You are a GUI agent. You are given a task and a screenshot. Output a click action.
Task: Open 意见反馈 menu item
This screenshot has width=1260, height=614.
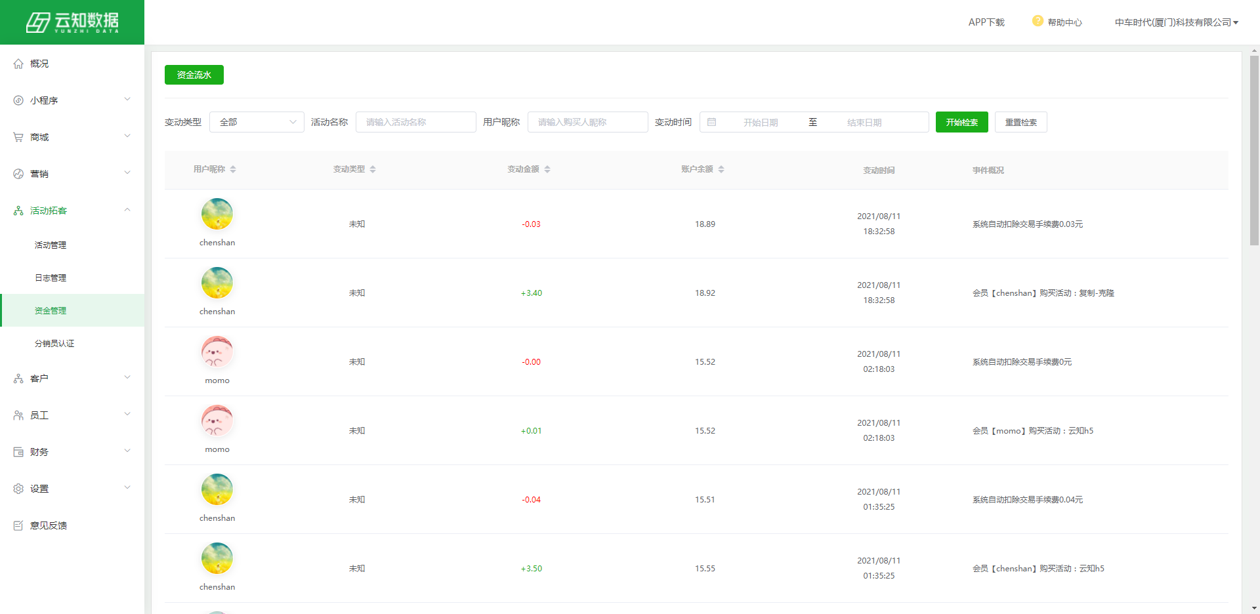tap(72, 525)
